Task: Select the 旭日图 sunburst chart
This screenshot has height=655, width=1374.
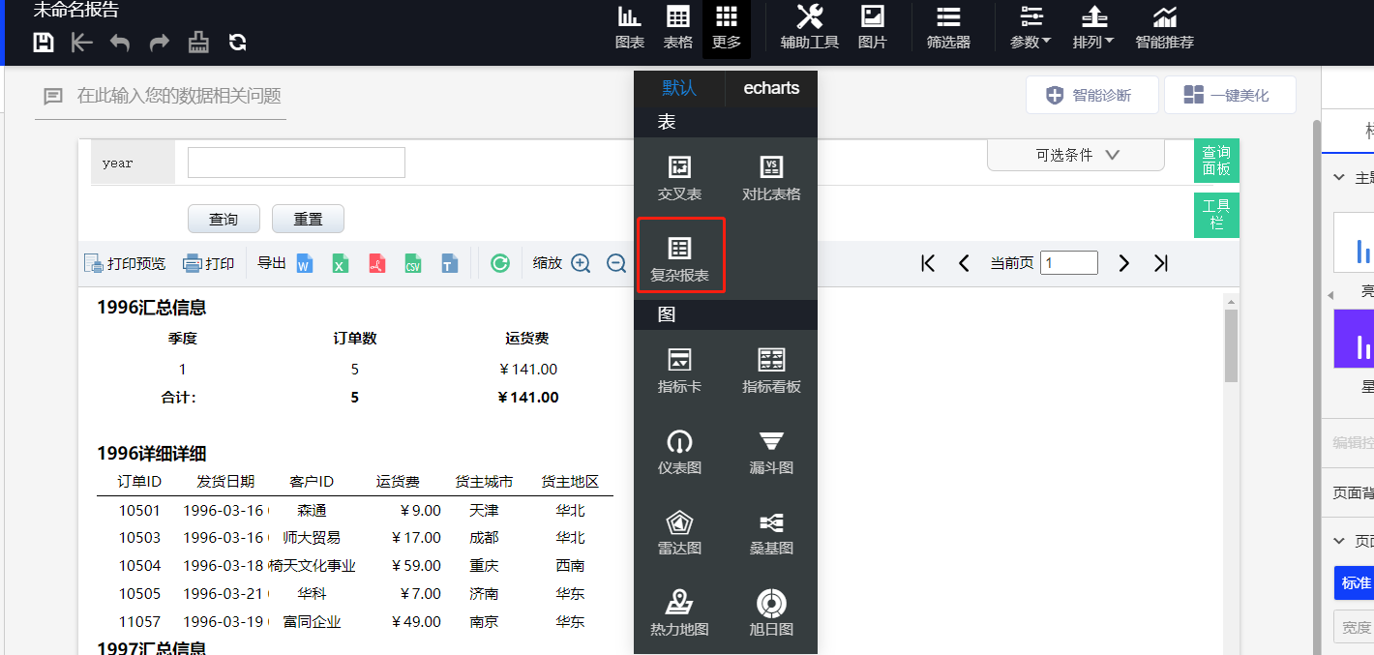Action: click(x=770, y=611)
